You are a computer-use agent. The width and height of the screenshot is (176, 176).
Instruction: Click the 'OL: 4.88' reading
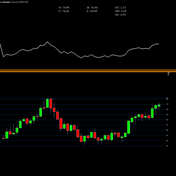120,15
